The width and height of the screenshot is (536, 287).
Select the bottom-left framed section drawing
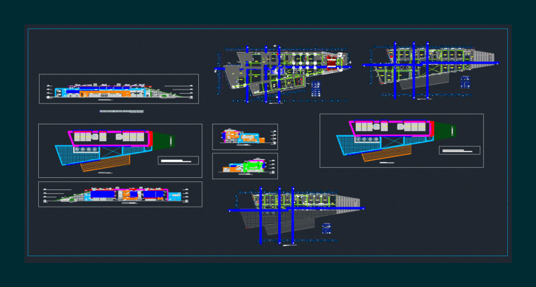120,194
